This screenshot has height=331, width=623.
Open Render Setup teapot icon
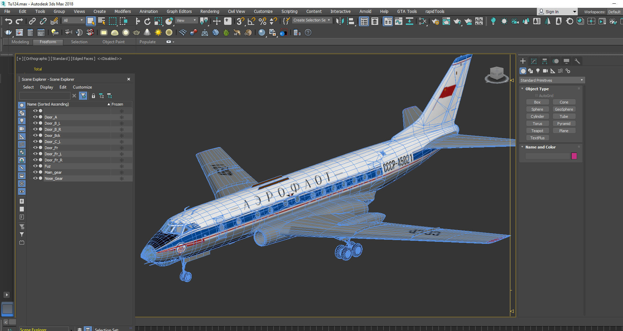click(x=435, y=21)
